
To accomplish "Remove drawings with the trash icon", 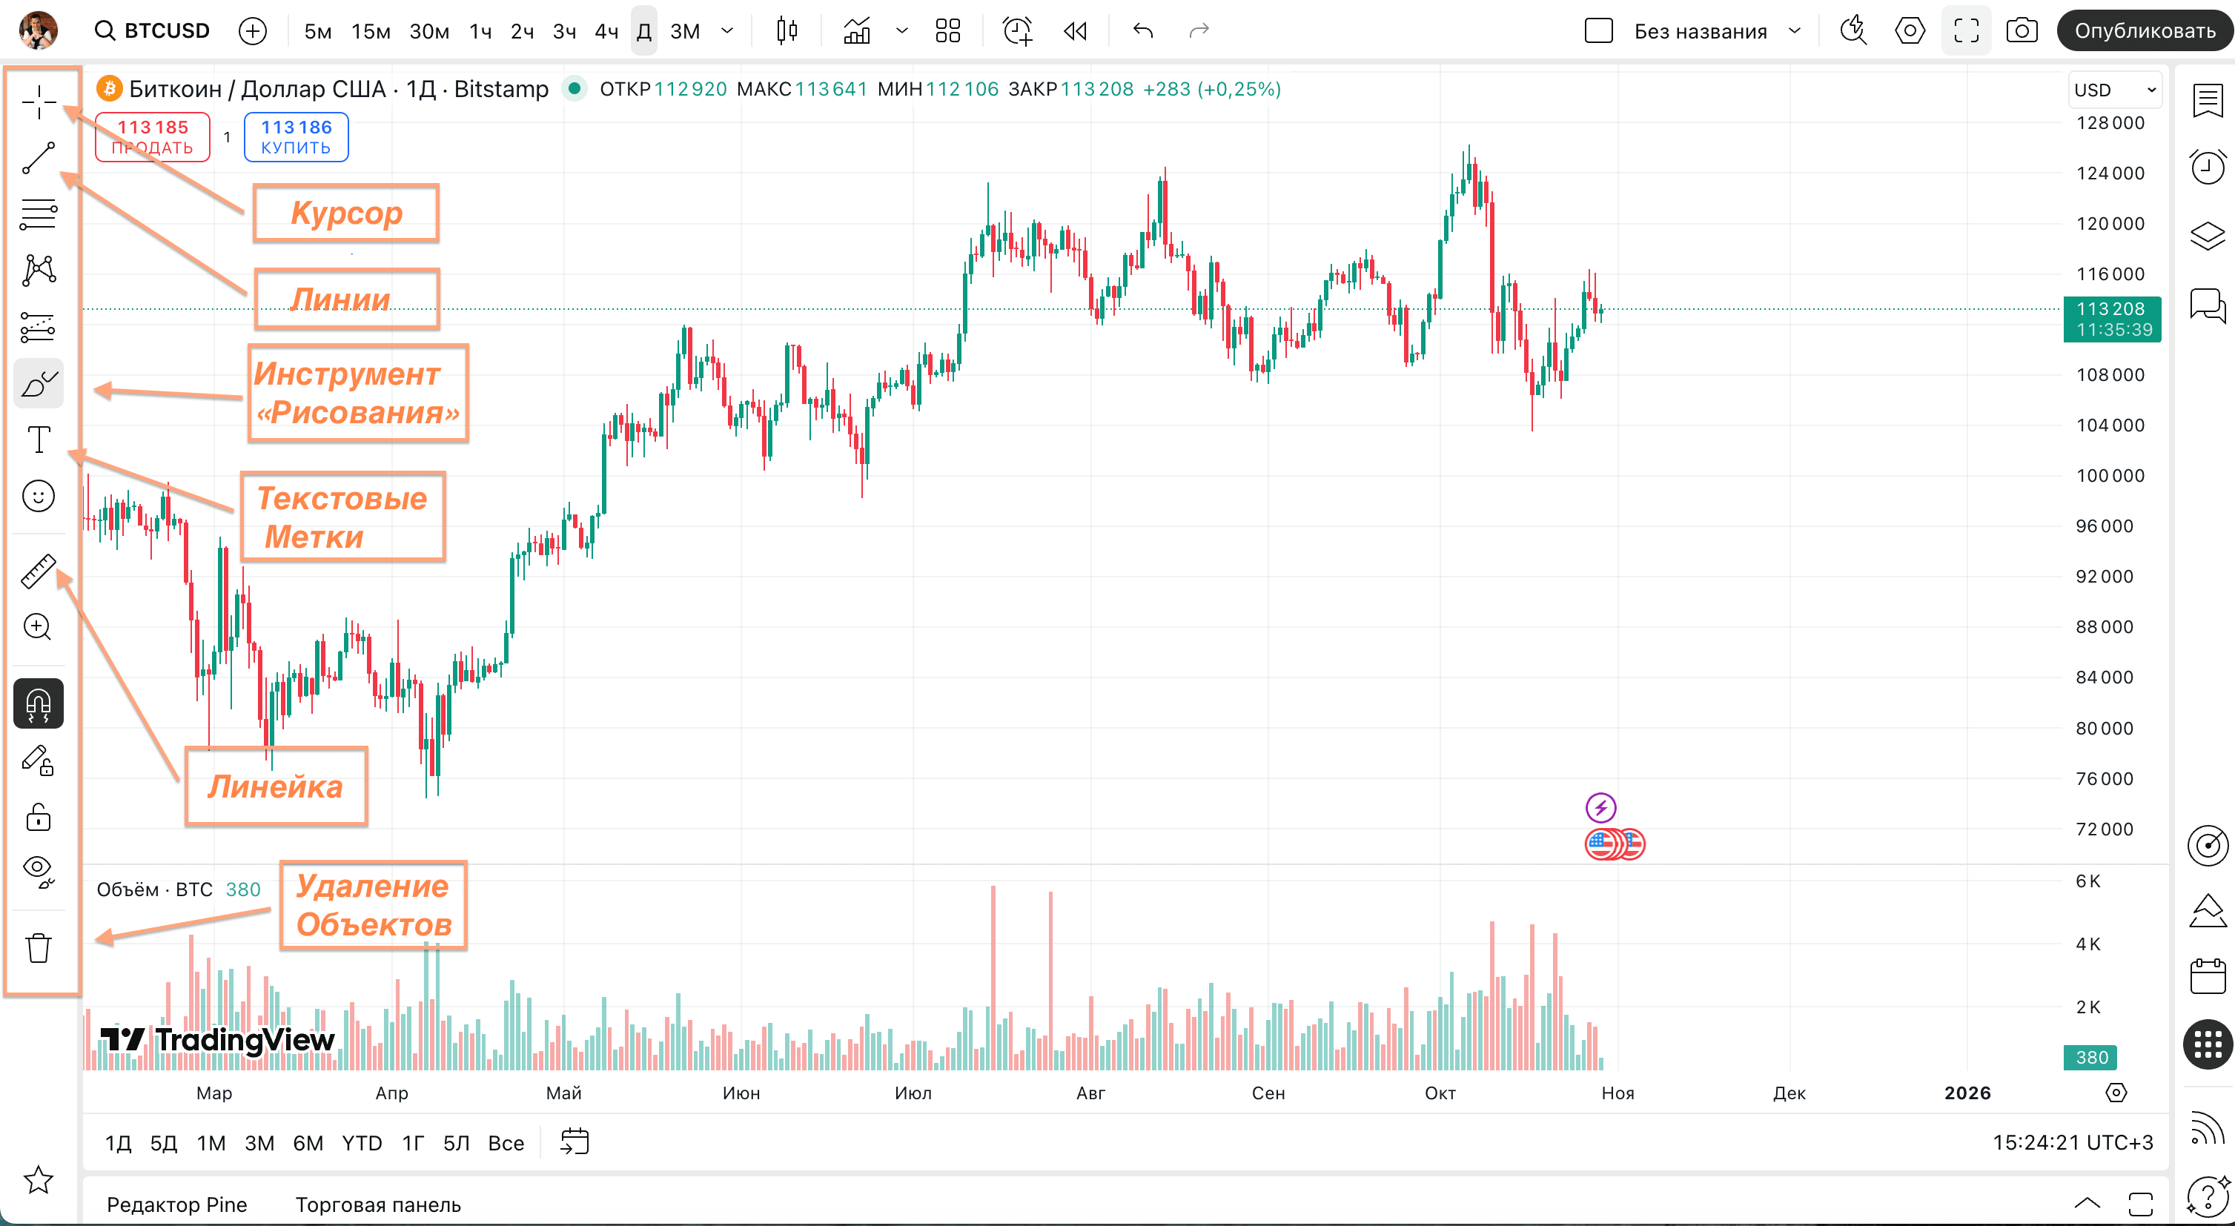I will coord(38,947).
